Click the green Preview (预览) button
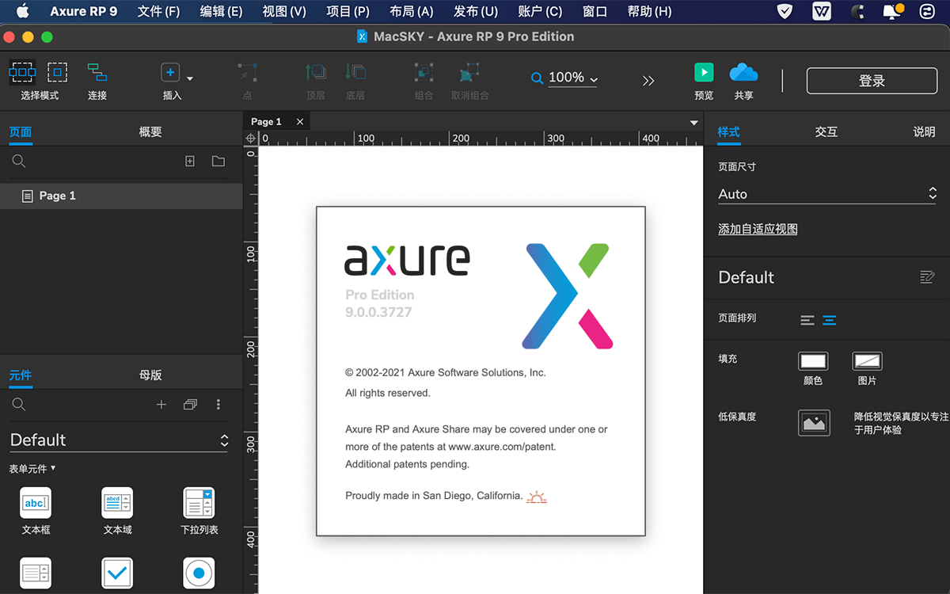Viewport: 950px width, 594px height. (704, 72)
